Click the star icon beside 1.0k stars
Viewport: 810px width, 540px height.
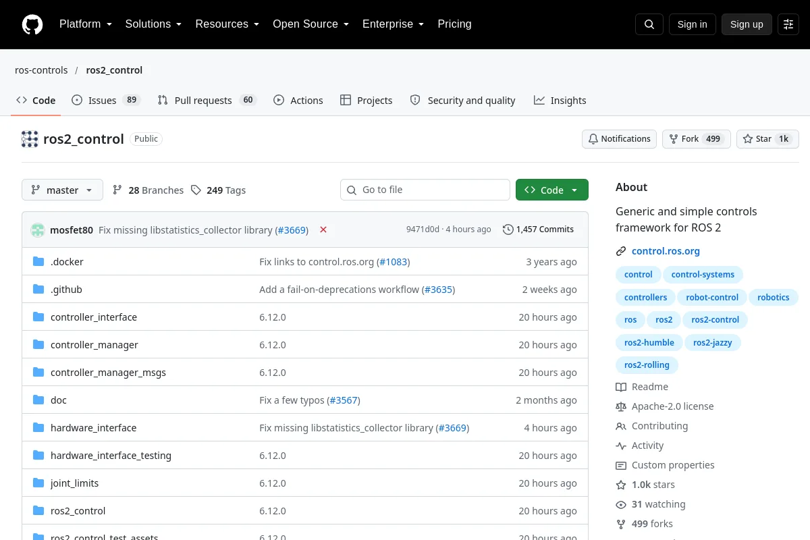click(x=621, y=485)
